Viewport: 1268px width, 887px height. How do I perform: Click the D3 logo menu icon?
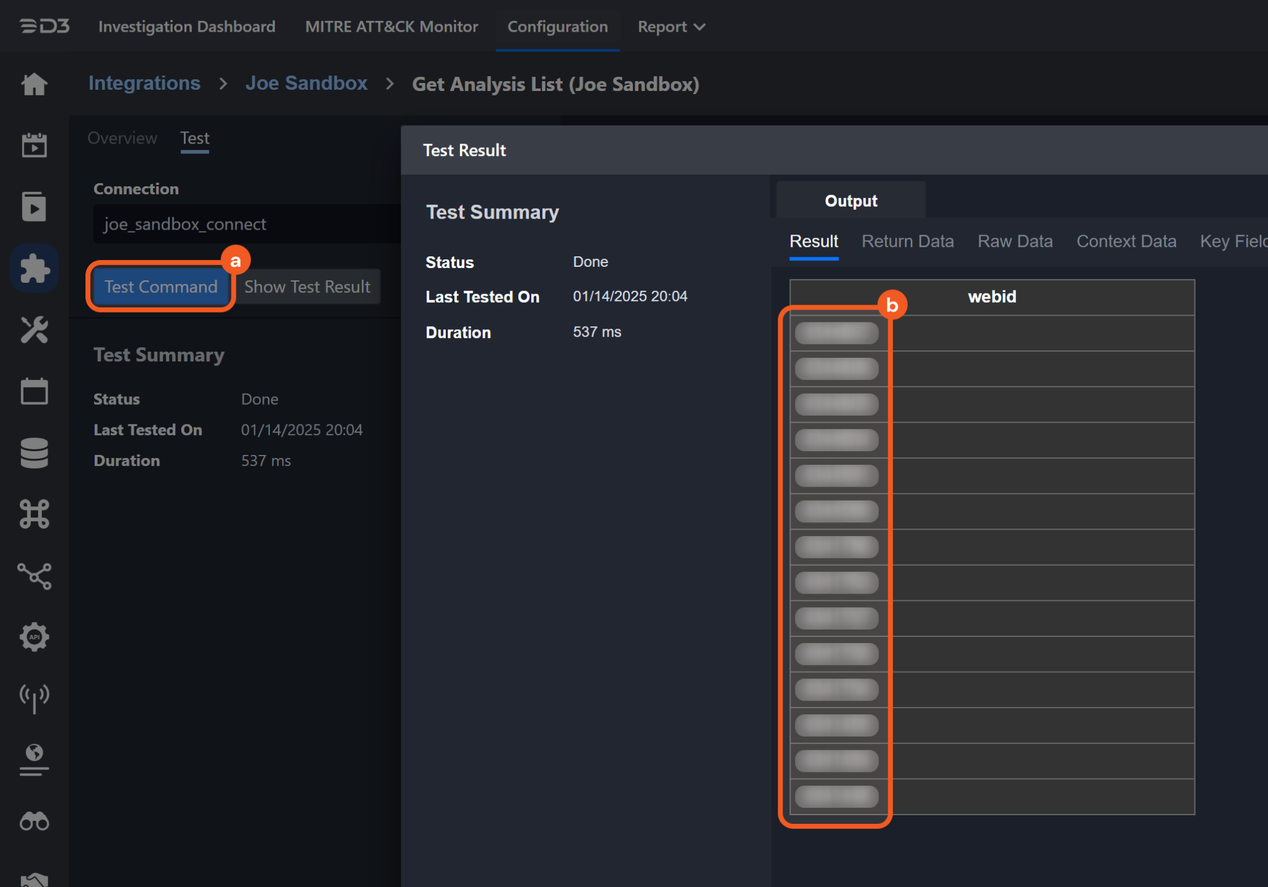point(45,27)
